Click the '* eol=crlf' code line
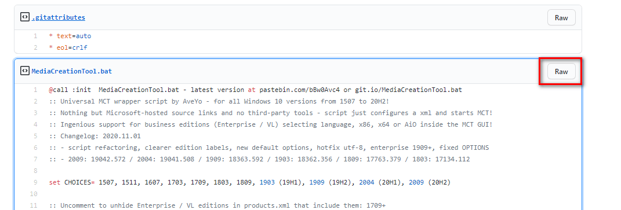 tap(68, 47)
